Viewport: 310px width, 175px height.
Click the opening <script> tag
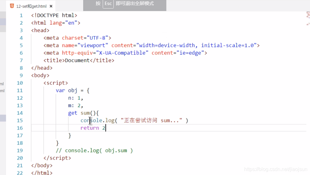click(56, 83)
